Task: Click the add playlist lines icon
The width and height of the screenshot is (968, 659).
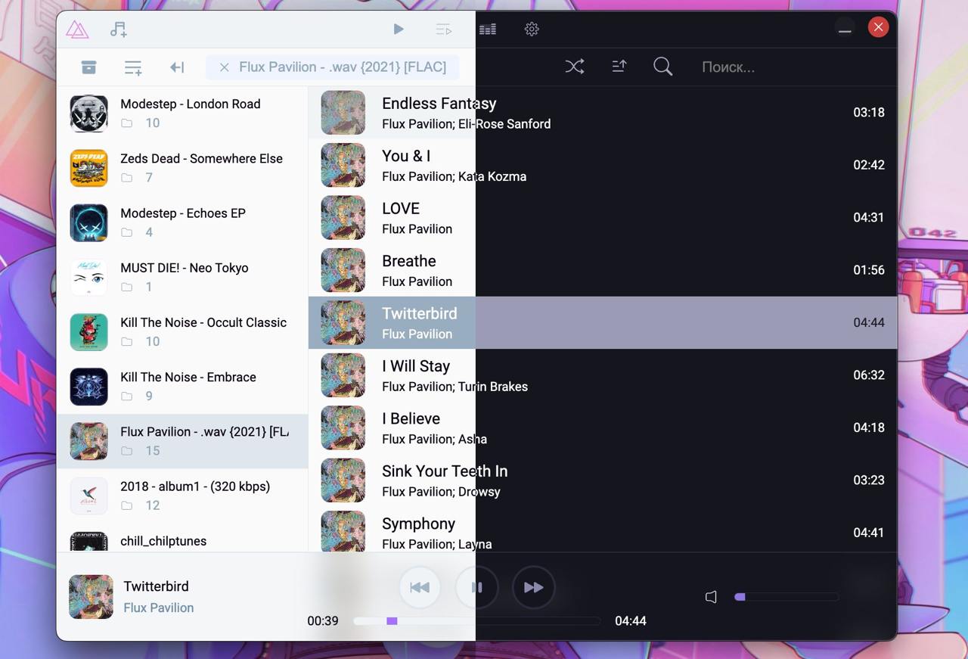Action: pos(133,67)
